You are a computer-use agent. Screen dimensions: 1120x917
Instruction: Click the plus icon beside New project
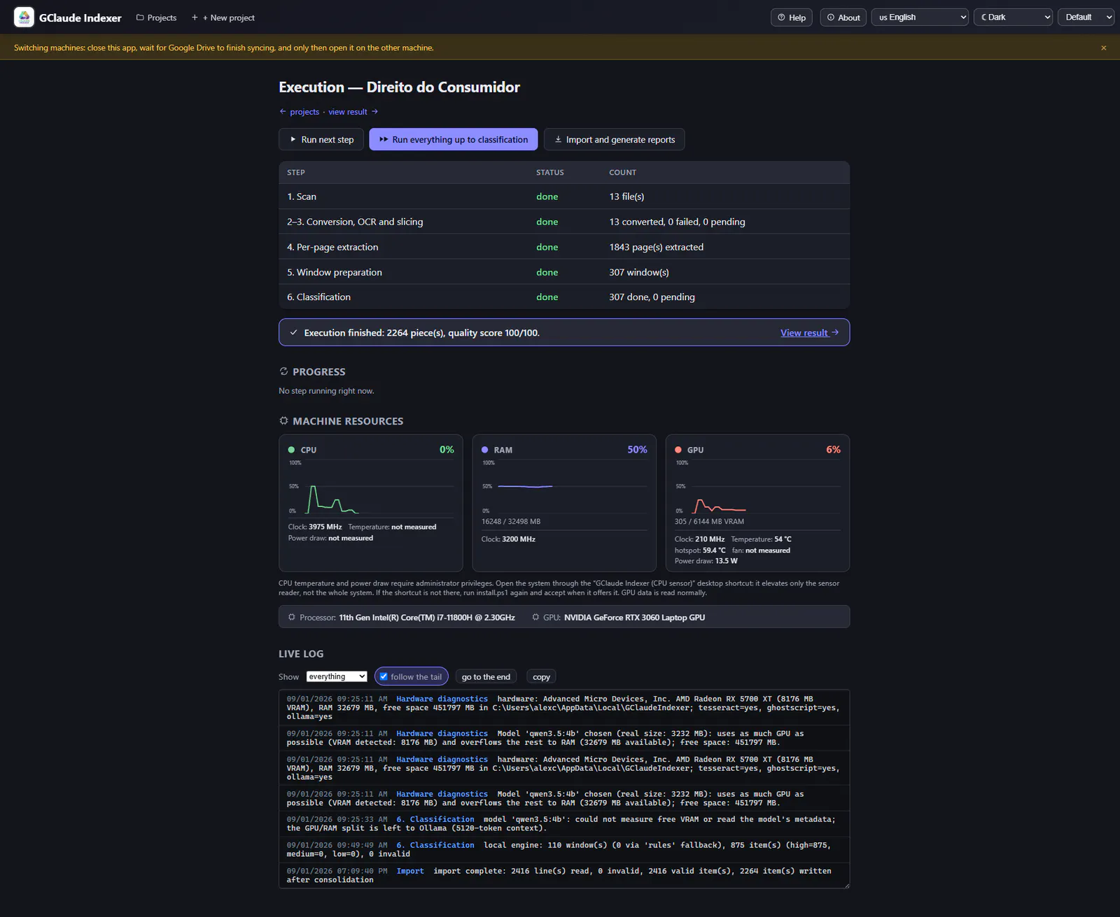195,17
